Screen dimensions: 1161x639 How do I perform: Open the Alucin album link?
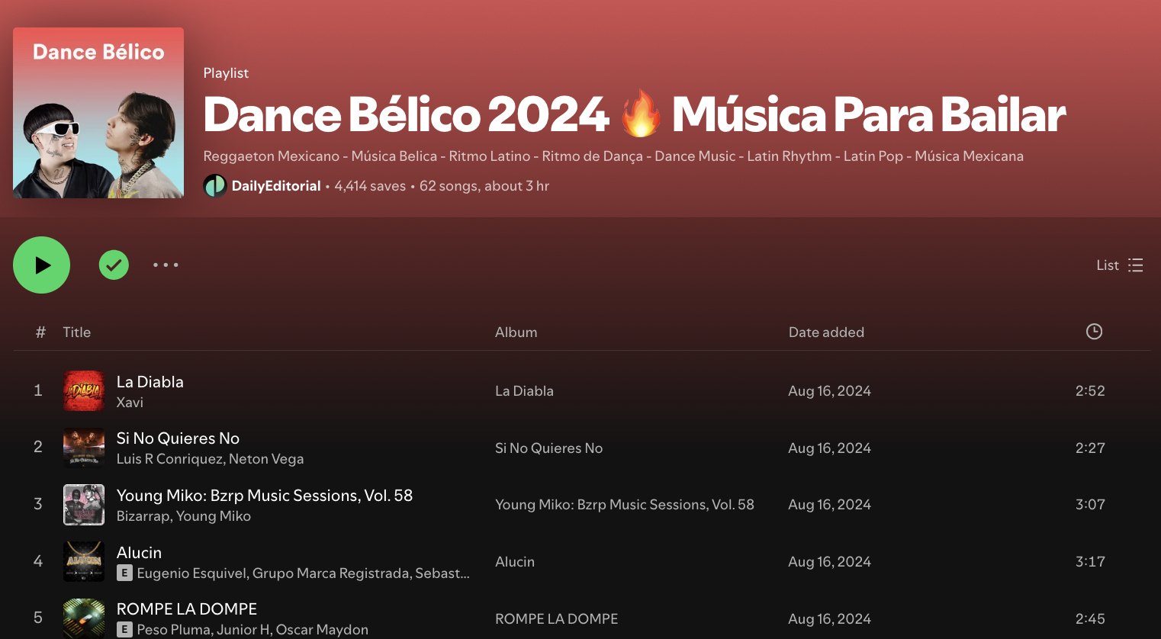515,561
